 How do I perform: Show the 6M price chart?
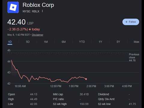point(64,42)
